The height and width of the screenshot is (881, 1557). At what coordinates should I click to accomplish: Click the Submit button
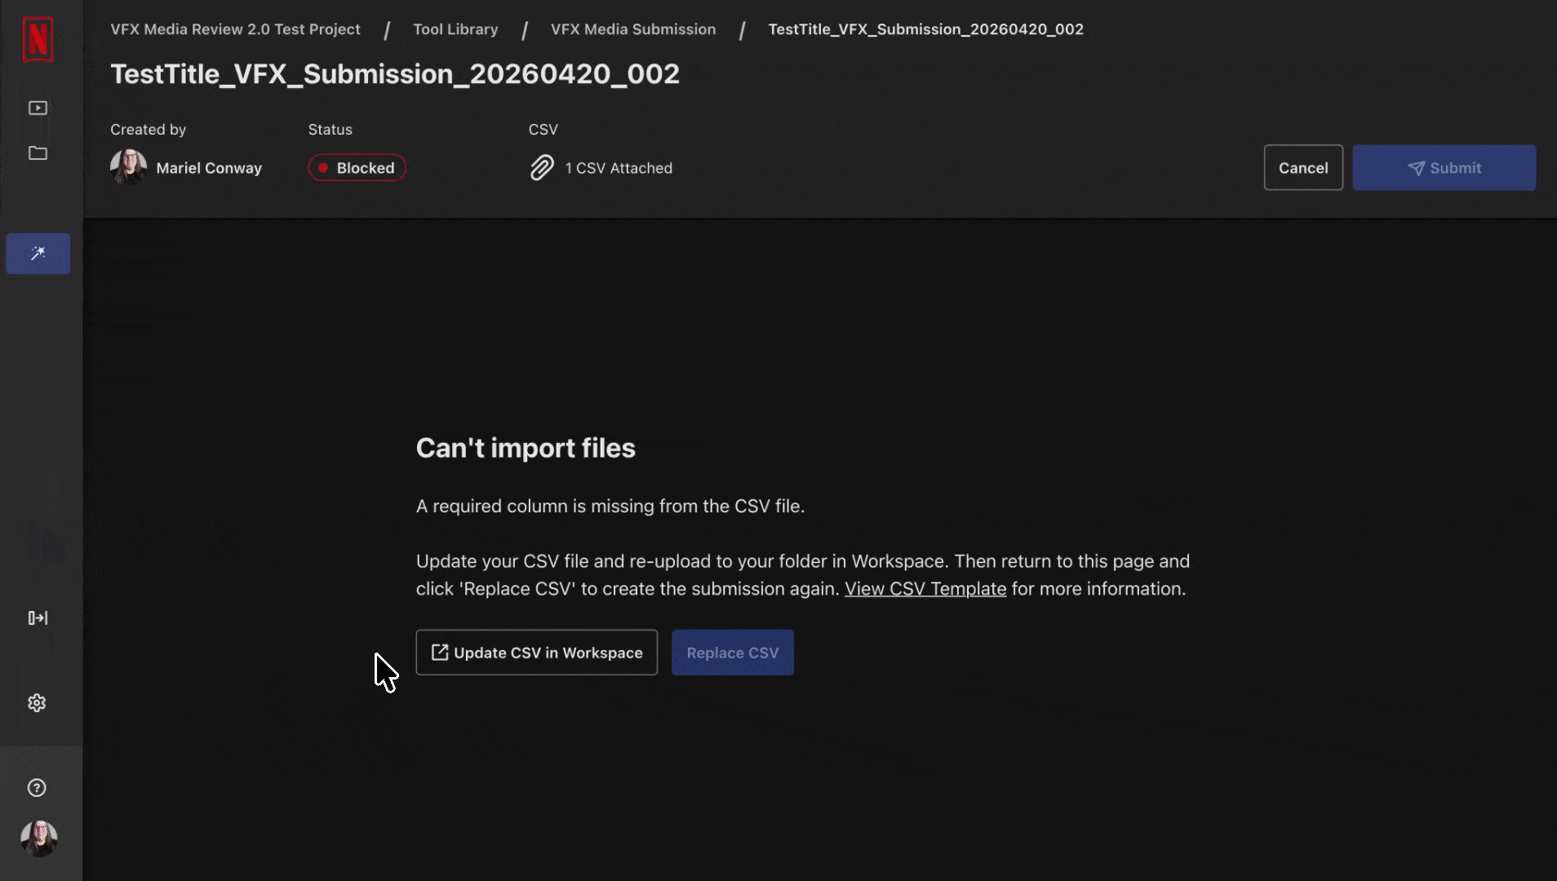1444,168
